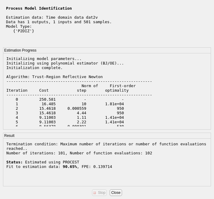Select the Process Model Identification heading
The image size is (214, 199).
tap(39, 8)
